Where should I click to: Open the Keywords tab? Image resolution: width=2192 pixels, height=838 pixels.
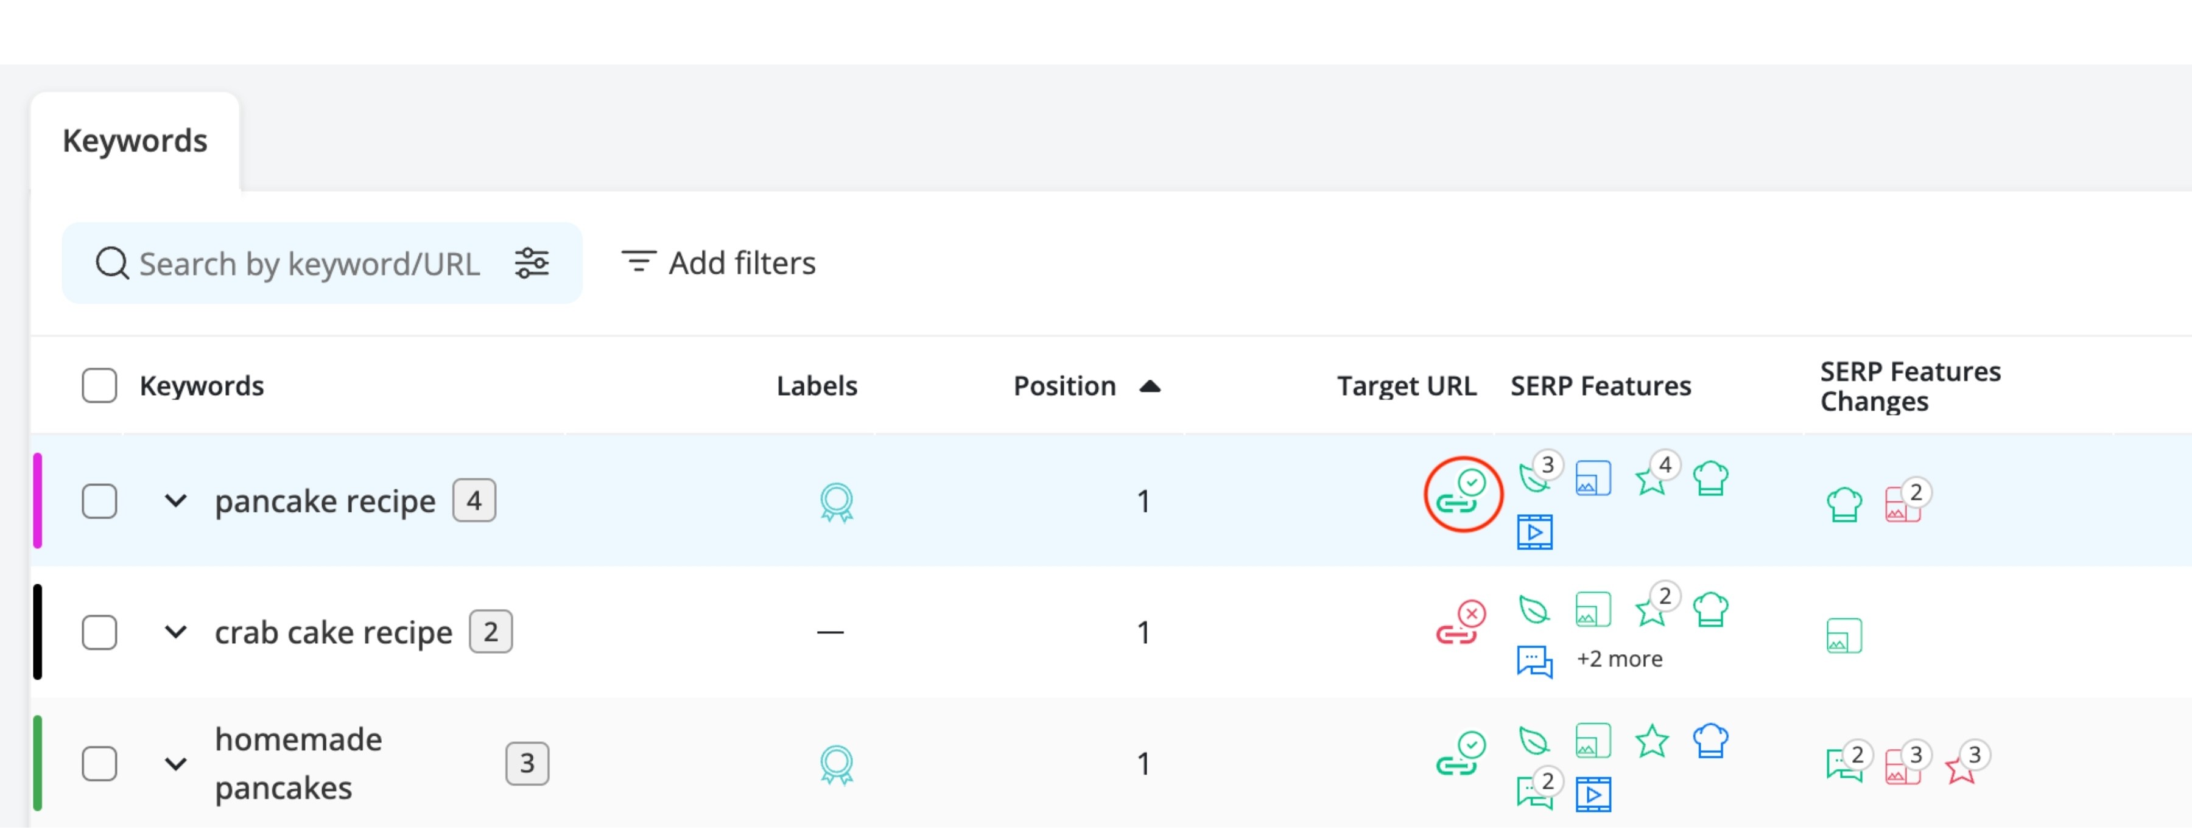(135, 141)
